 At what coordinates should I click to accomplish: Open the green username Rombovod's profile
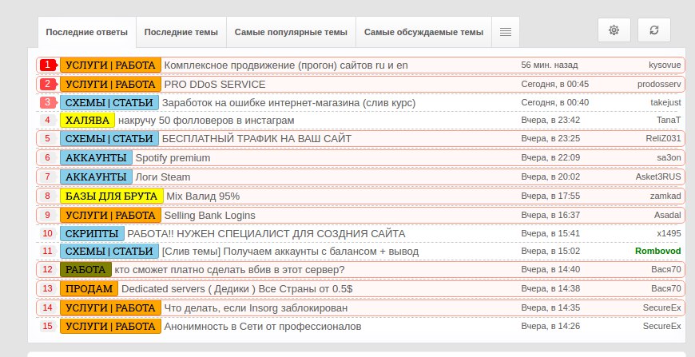(x=657, y=251)
